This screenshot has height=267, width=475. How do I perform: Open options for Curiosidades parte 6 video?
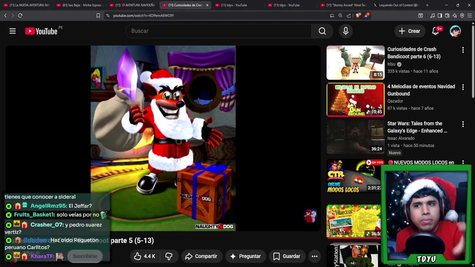click(x=463, y=50)
